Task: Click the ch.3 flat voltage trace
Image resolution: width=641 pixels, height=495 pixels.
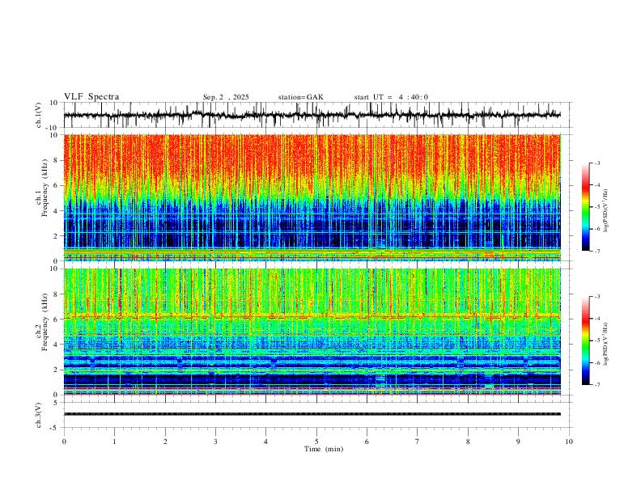Action: coord(312,414)
